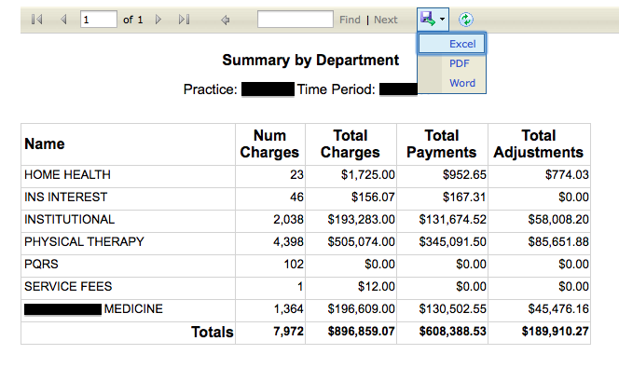Click total num charges 7,972
The image size is (619, 368).
pyautogui.click(x=289, y=332)
